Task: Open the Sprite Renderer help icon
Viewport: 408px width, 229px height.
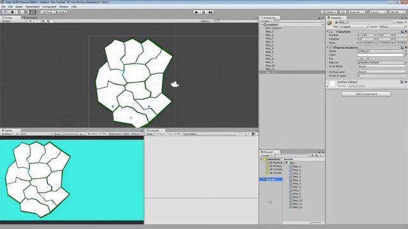Action: point(402,48)
